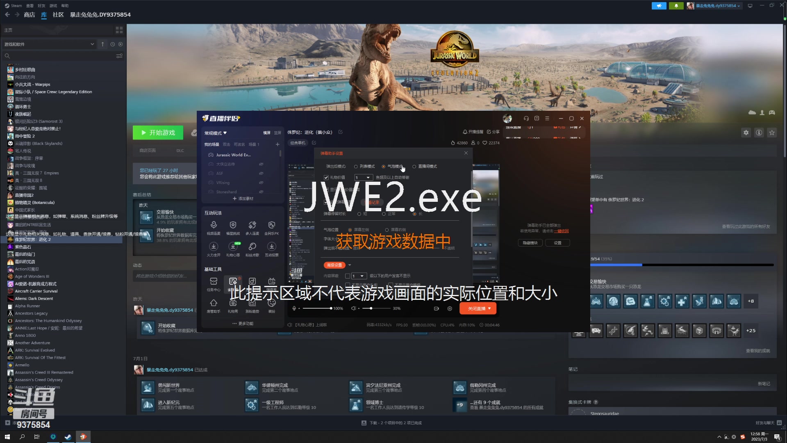This screenshot has height=443, width=787.
Task: Add a new scene with the plus icon
Action: click(x=277, y=144)
